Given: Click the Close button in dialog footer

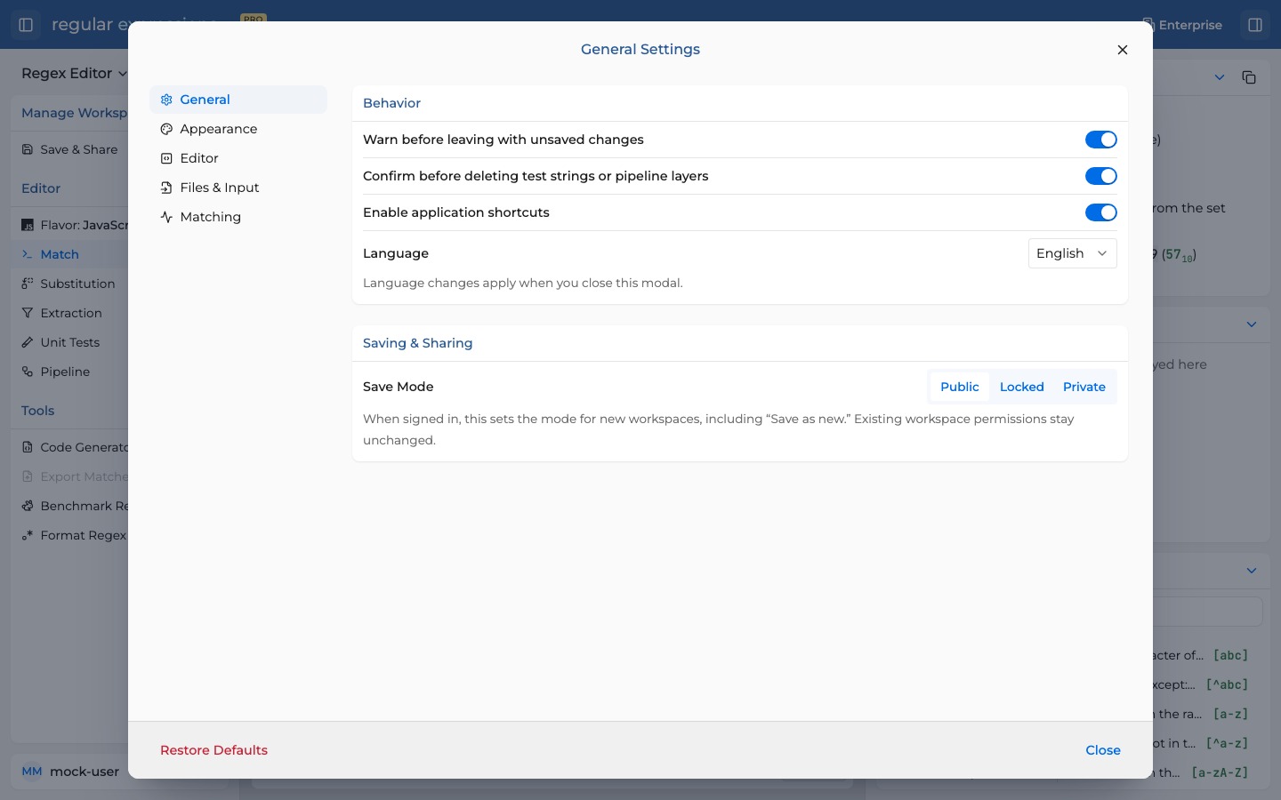Looking at the screenshot, I should click(1103, 750).
